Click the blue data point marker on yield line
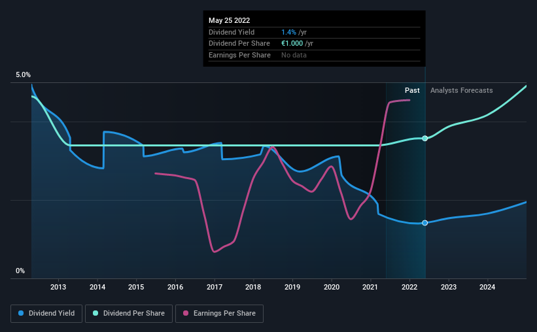537x332 pixels. pyautogui.click(x=424, y=223)
